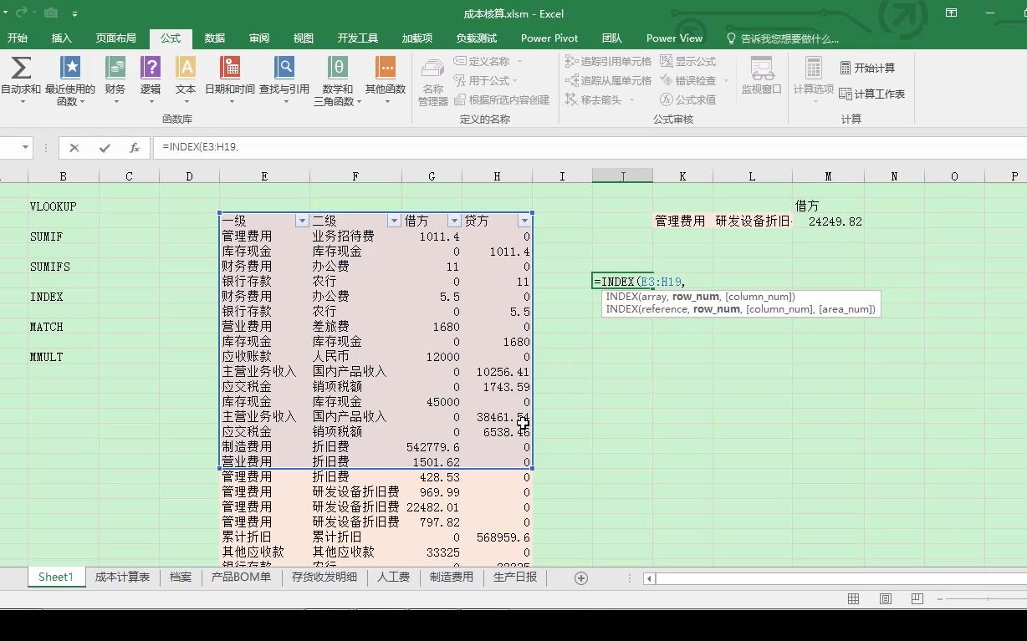Click 公式求值 to evaluate formula
1027x641 pixels.
(692, 99)
